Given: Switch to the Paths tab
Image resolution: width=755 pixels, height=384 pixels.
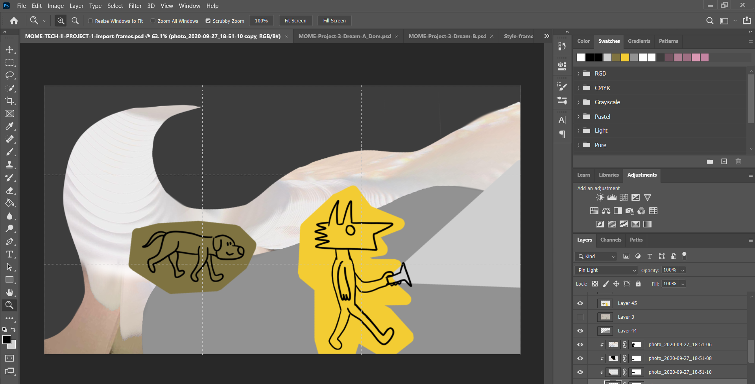Looking at the screenshot, I should (x=636, y=240).
